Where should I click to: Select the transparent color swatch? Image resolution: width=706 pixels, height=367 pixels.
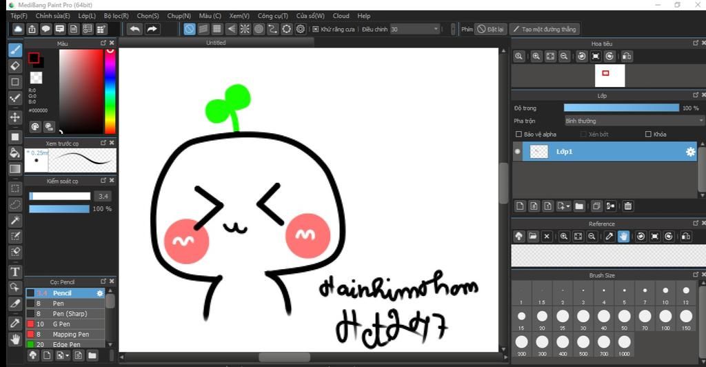pyautogui.click(x=36, y=77)
